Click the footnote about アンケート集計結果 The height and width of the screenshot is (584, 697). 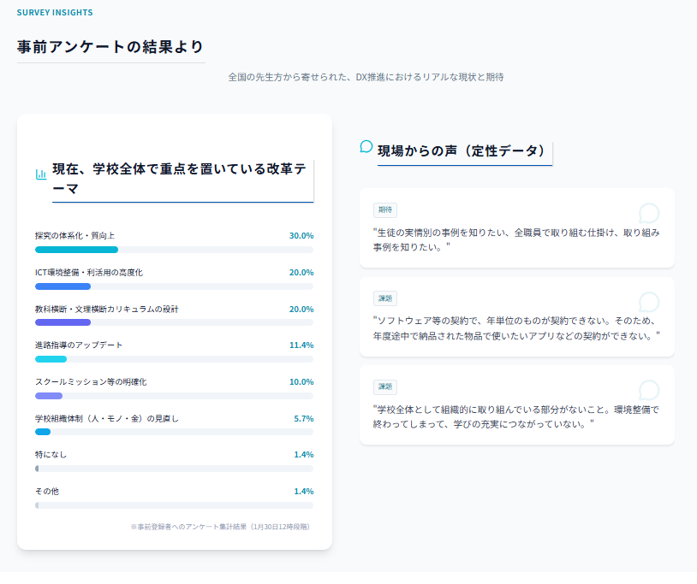click(222, 528)
